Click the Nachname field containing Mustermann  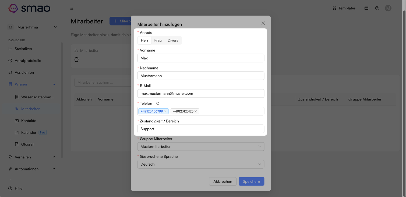coord(201,76)
